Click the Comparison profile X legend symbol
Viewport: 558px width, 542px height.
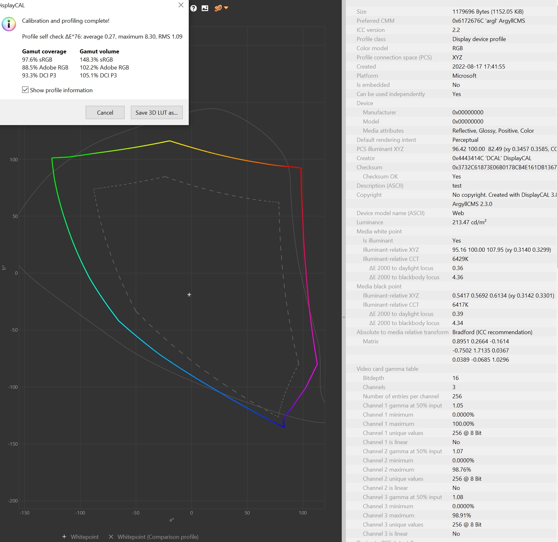[111, 537]
